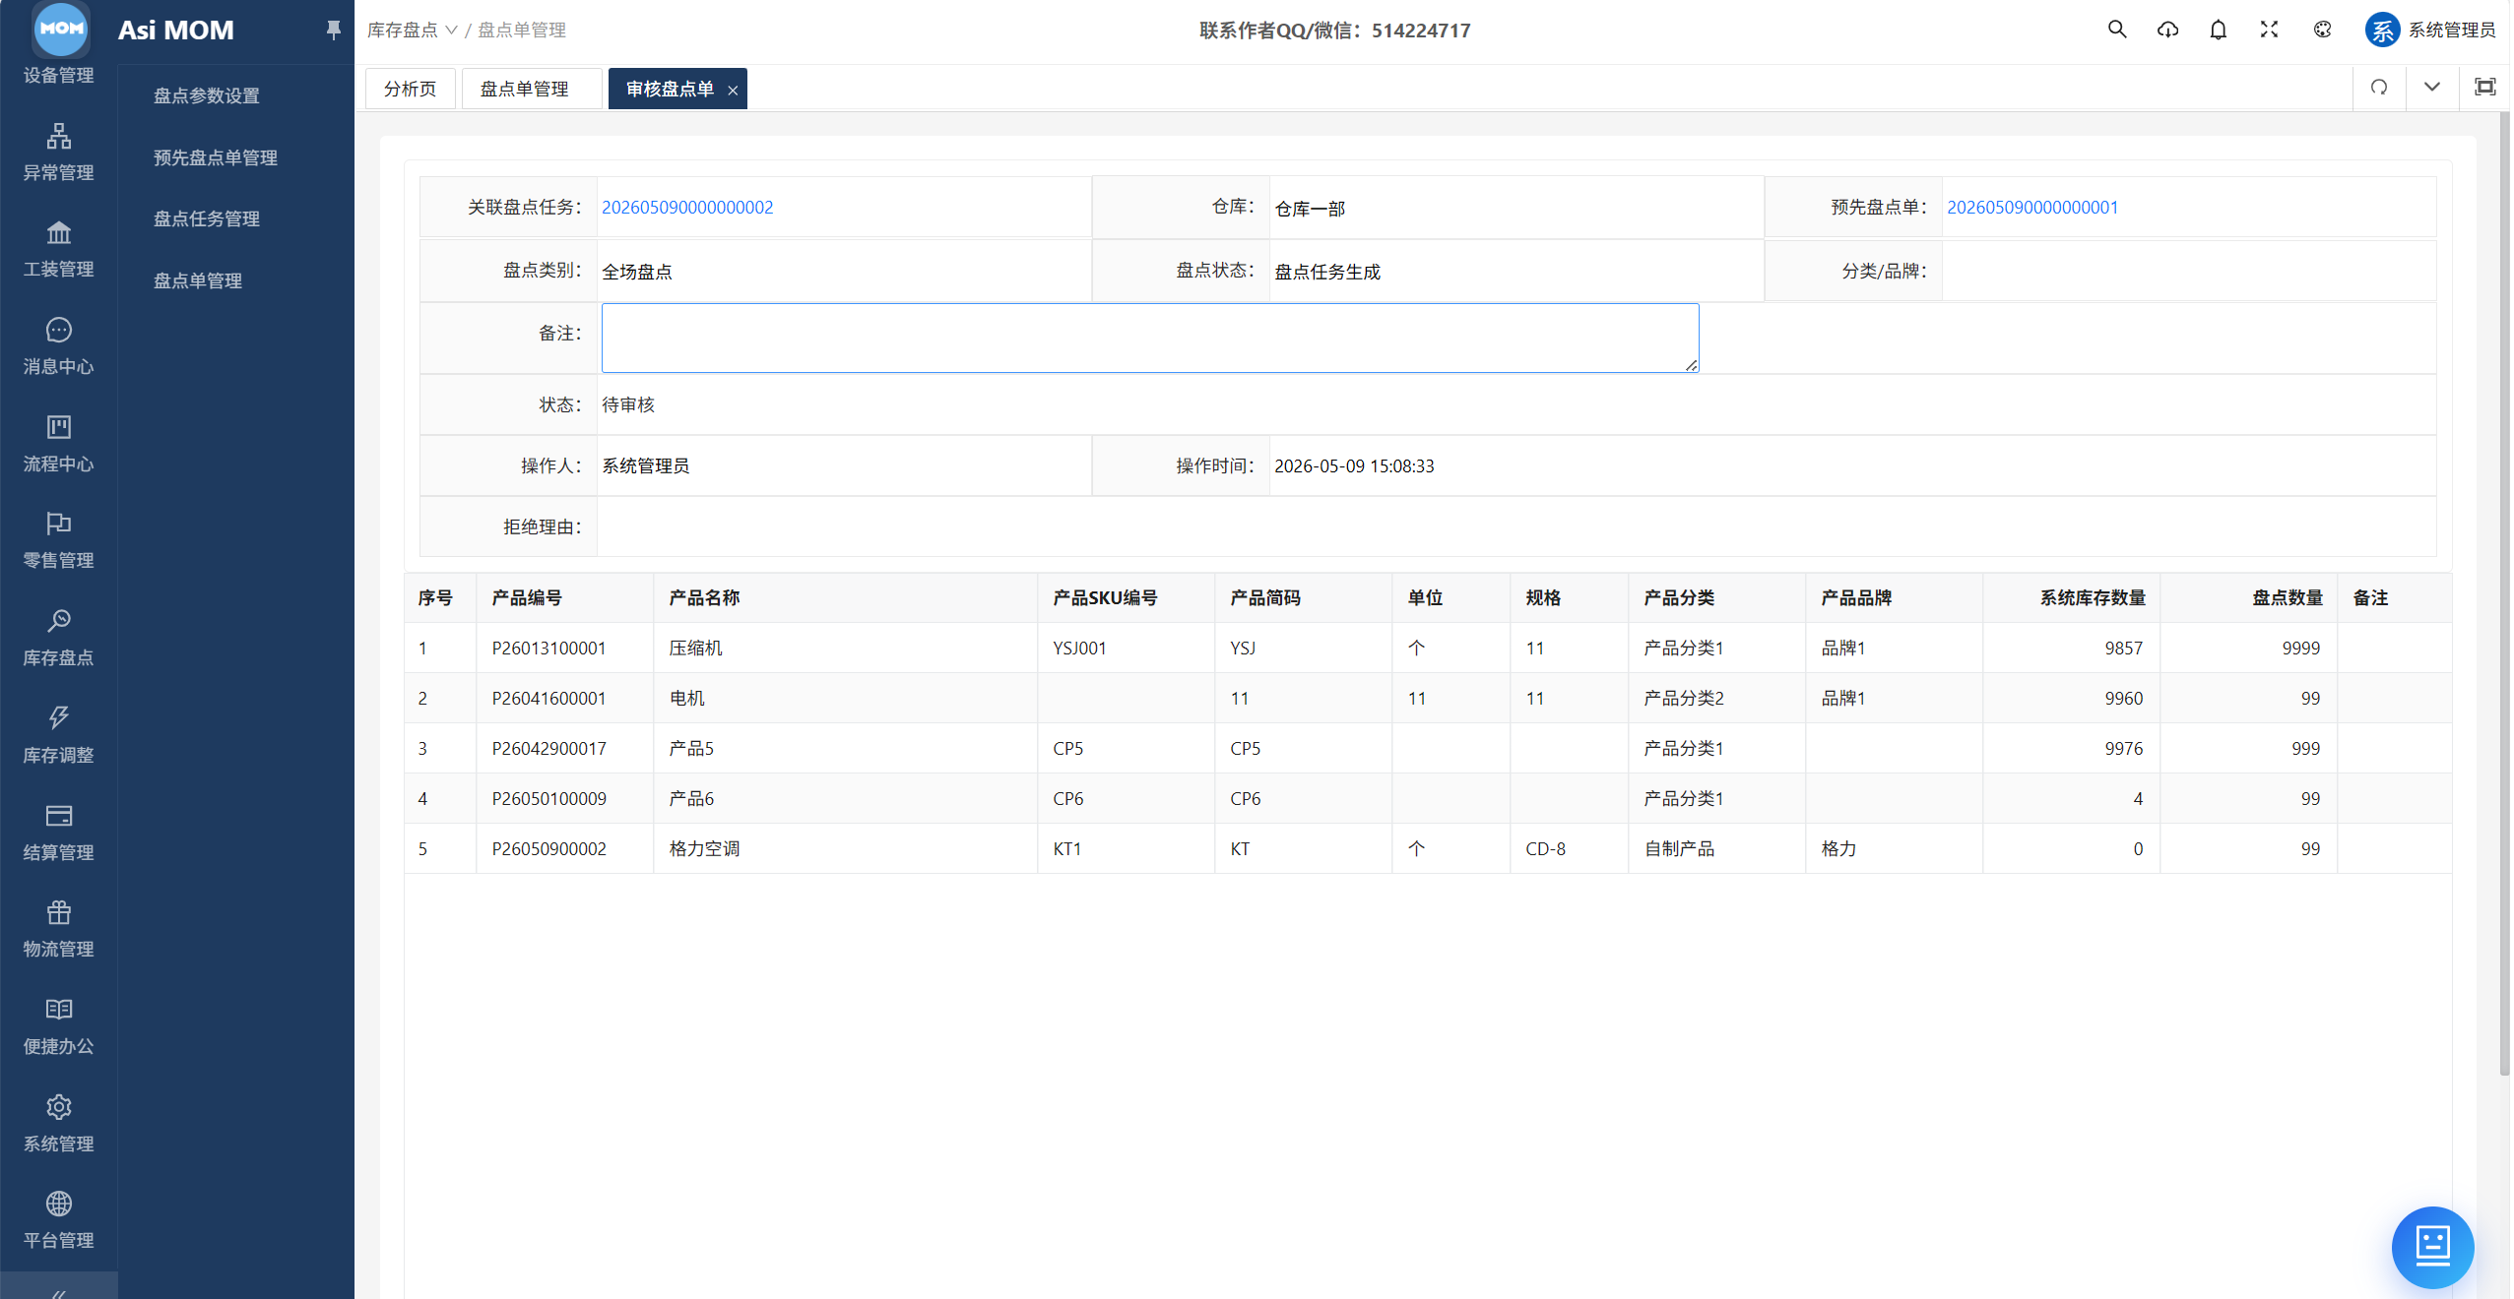Click the 盘点单管理 breadcrumb

click(x=521, y=31)
